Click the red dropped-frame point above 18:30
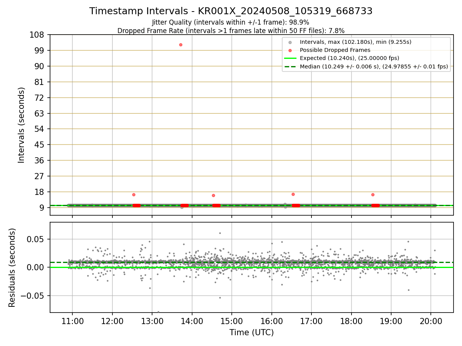The width and height of the screenshot is (462, 346). click(373, 195)
